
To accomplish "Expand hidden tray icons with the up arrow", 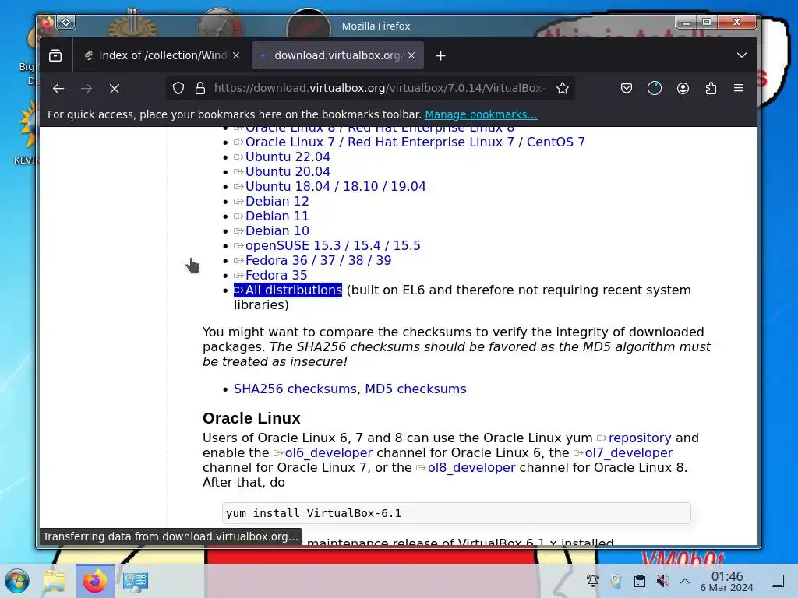I will click(x=685, y=581).
